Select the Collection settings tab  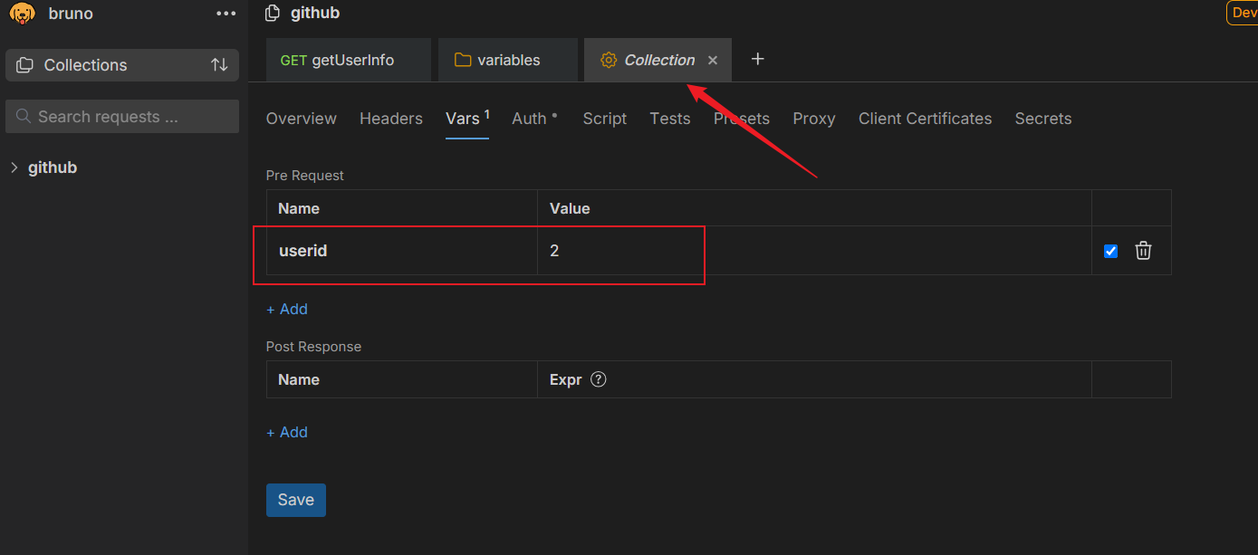coord(658,60)
